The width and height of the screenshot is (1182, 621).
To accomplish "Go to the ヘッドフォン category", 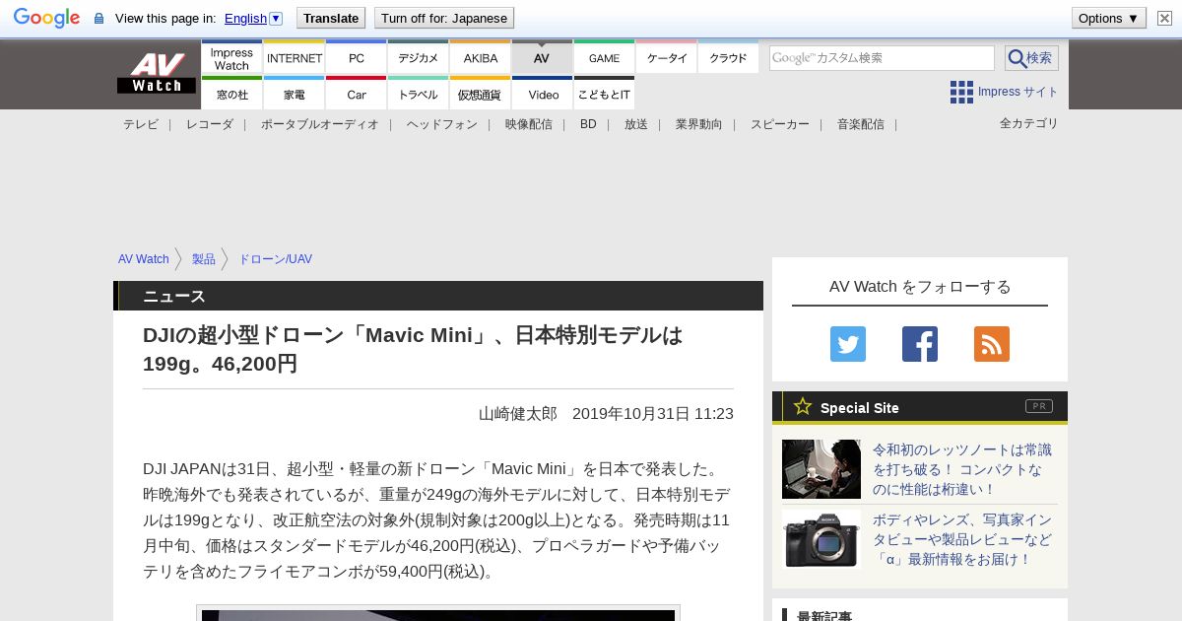I will [442, 124].
